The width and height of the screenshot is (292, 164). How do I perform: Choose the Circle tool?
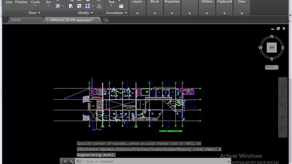35,2
